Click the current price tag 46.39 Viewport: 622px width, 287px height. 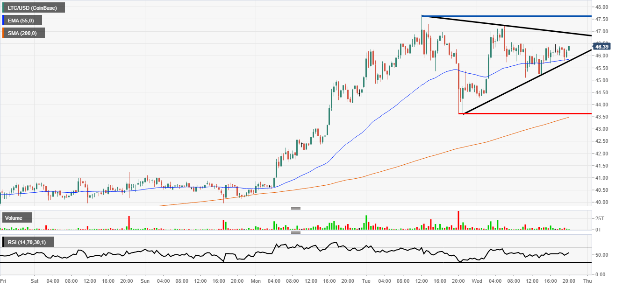coord(601,46)
